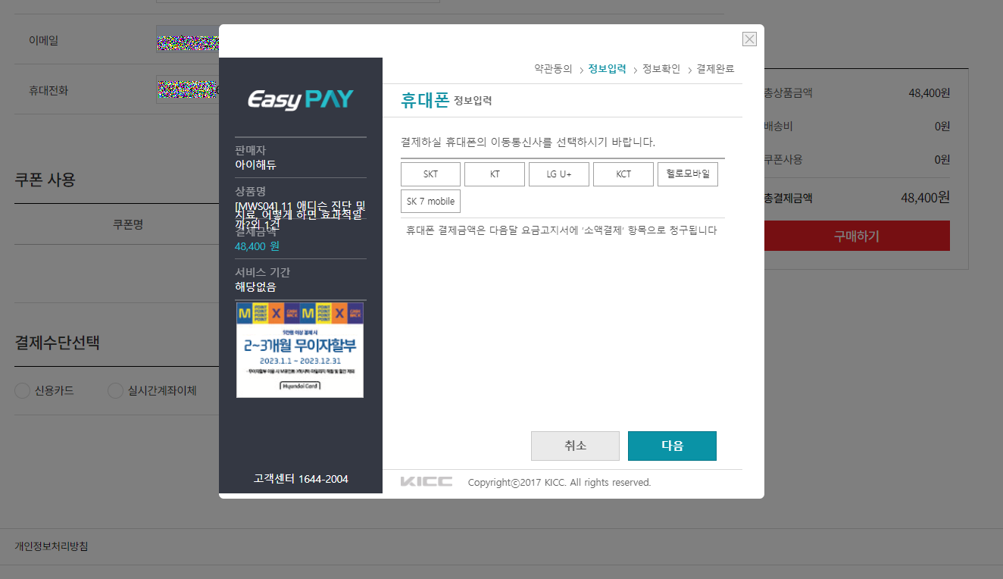Open the 개인정보처리방침 link
The height and width of the screenshot is (579, 1003).
pos(51,546)
